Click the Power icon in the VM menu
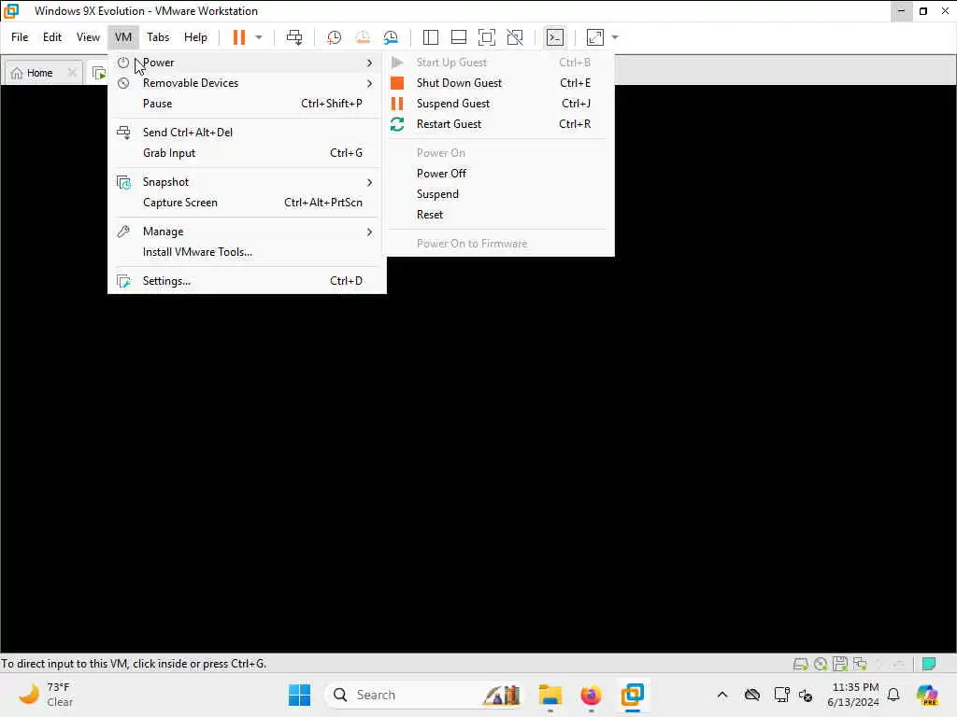957x717 pixels. click(123, 63)
